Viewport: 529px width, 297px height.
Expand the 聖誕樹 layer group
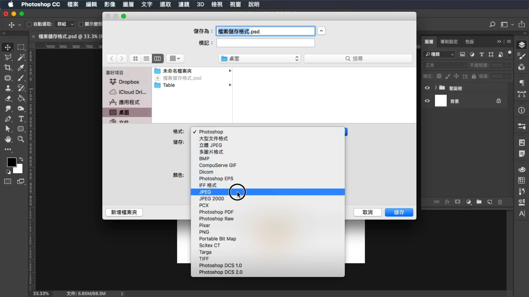(436, 88)
